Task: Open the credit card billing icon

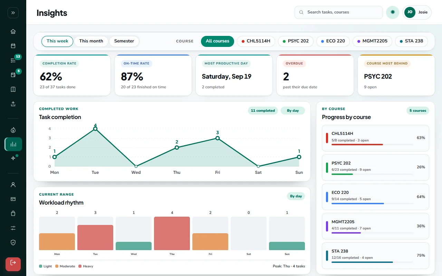Action: (x=13, y=199)
